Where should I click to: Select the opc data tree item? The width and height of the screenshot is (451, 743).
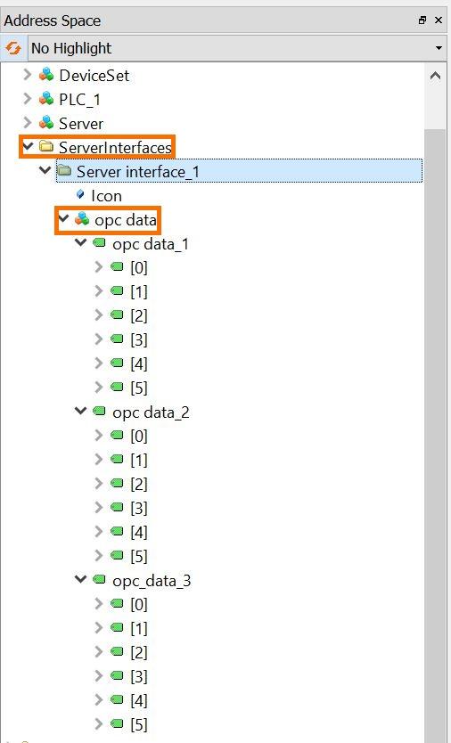coord(125,220)
